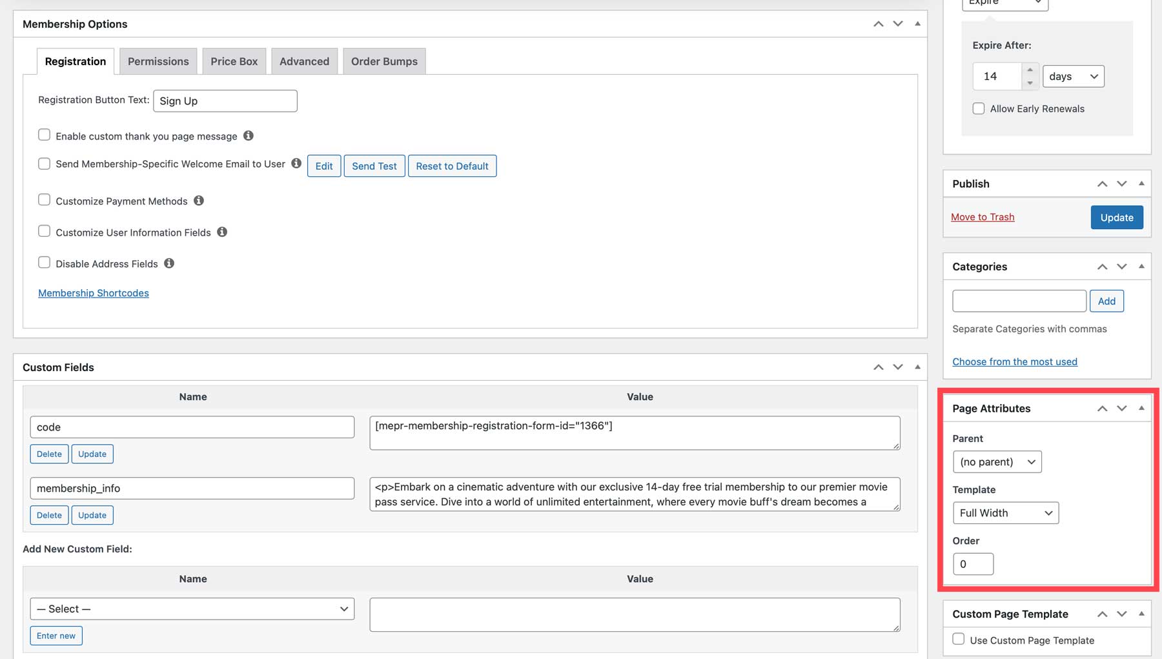Click info icon beside Disable Address Fields
This screenshot has height=659, width=1162.
tap(169, 263)
